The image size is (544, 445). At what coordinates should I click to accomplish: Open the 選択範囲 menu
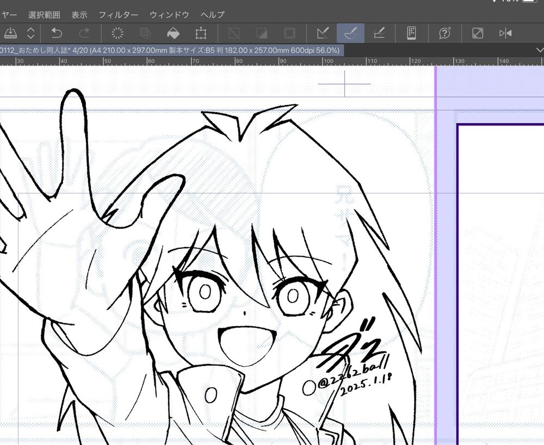point(44,15)
